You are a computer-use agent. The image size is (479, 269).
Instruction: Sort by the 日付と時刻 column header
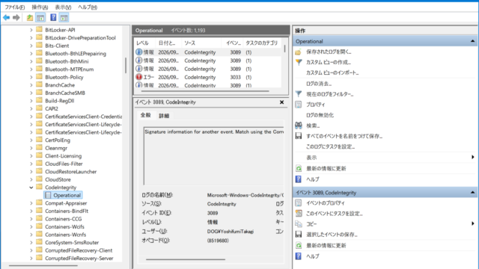pos(168,43)
